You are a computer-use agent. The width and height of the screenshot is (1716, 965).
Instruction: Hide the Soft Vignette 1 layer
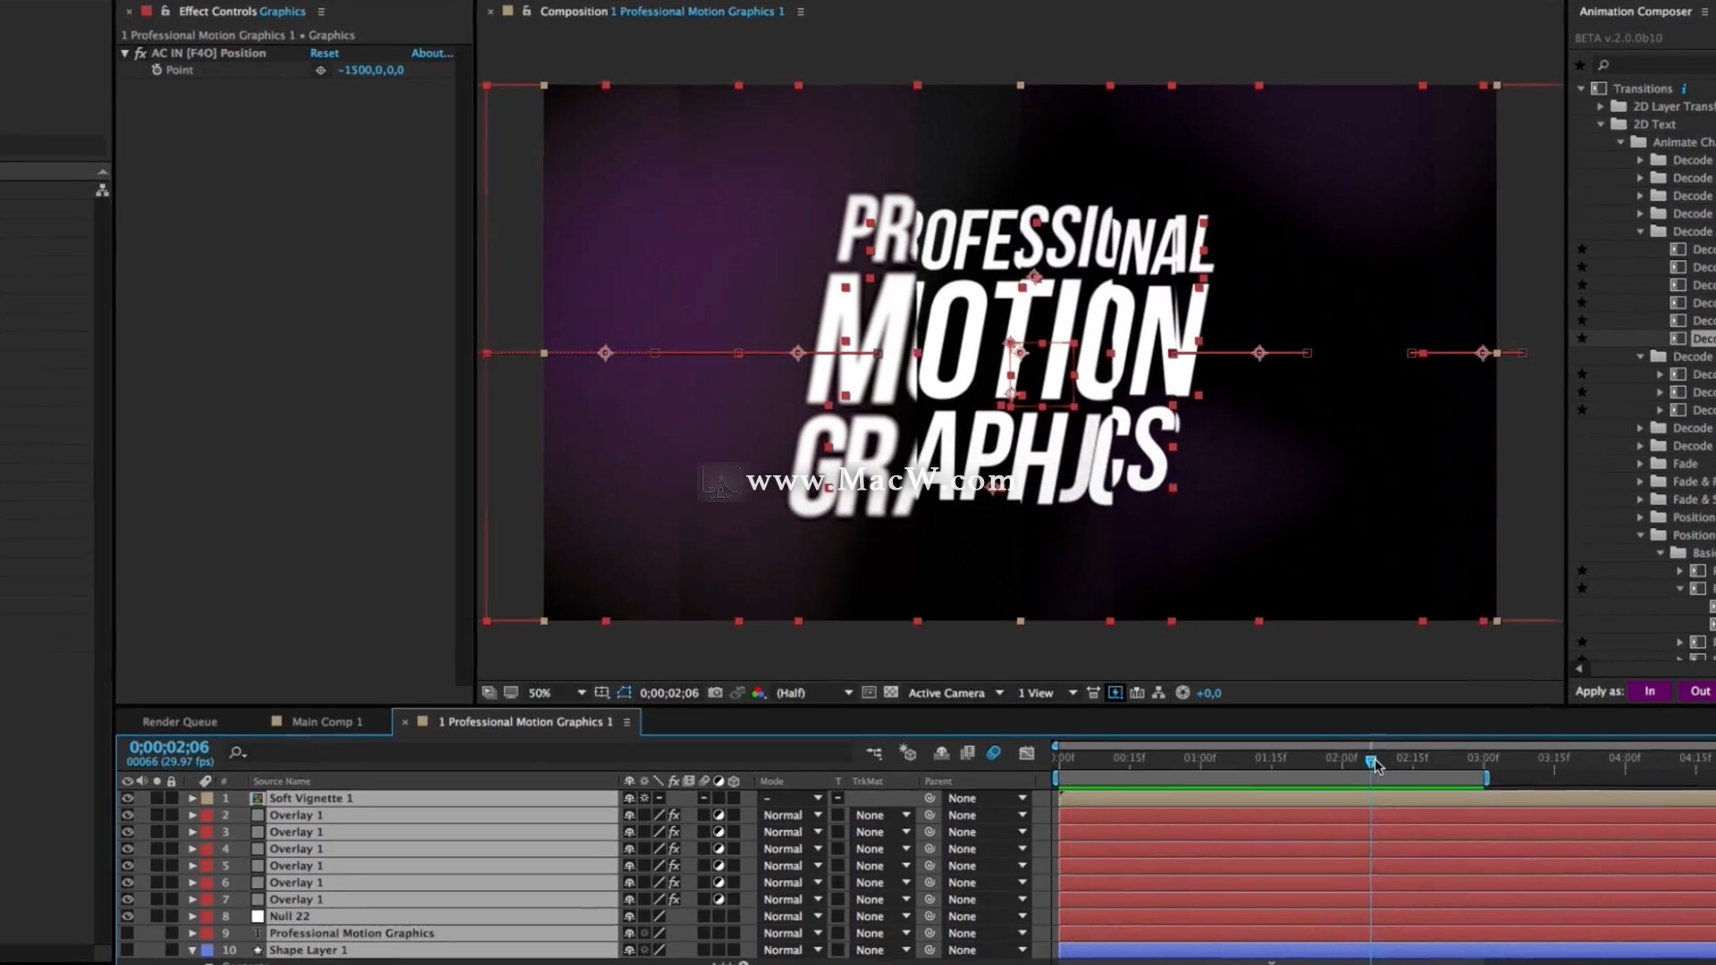pyautogui.click(x=127, y=798)
